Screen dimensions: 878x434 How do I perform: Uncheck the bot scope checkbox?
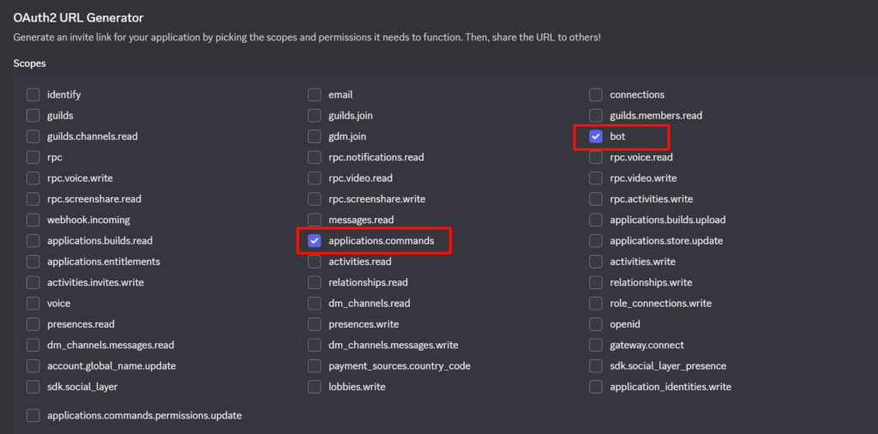click(x=596, y=136)
